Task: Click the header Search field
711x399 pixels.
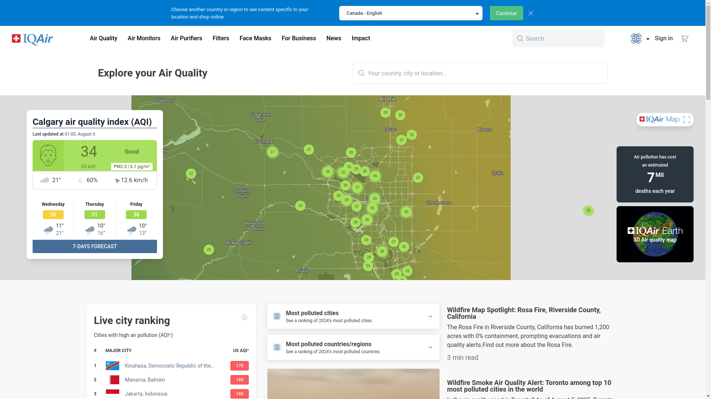Action: (558, 38)
